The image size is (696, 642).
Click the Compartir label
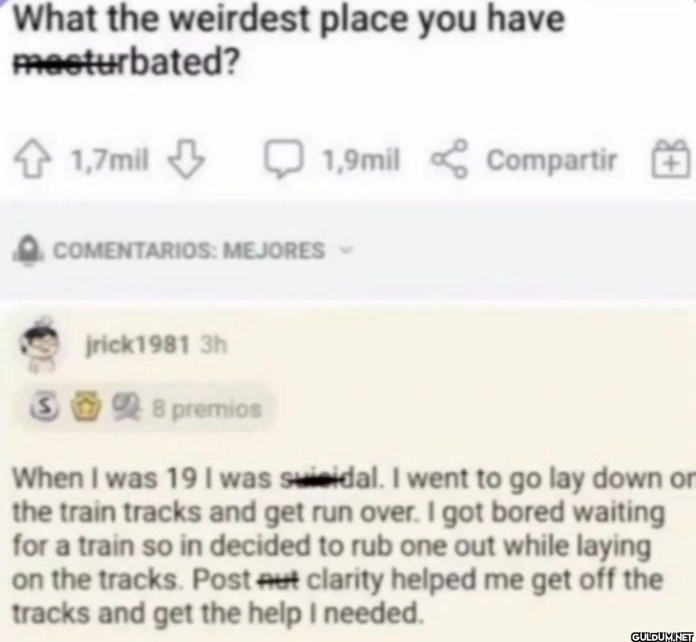pos(551,159)
